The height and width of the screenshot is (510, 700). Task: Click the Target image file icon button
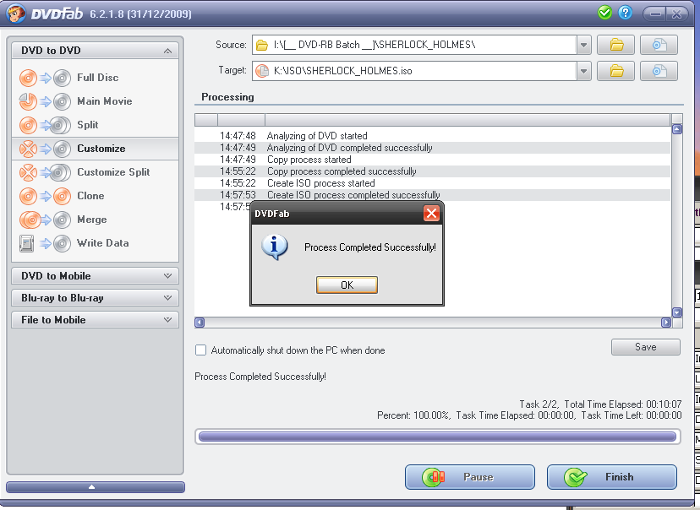[659, 71]
